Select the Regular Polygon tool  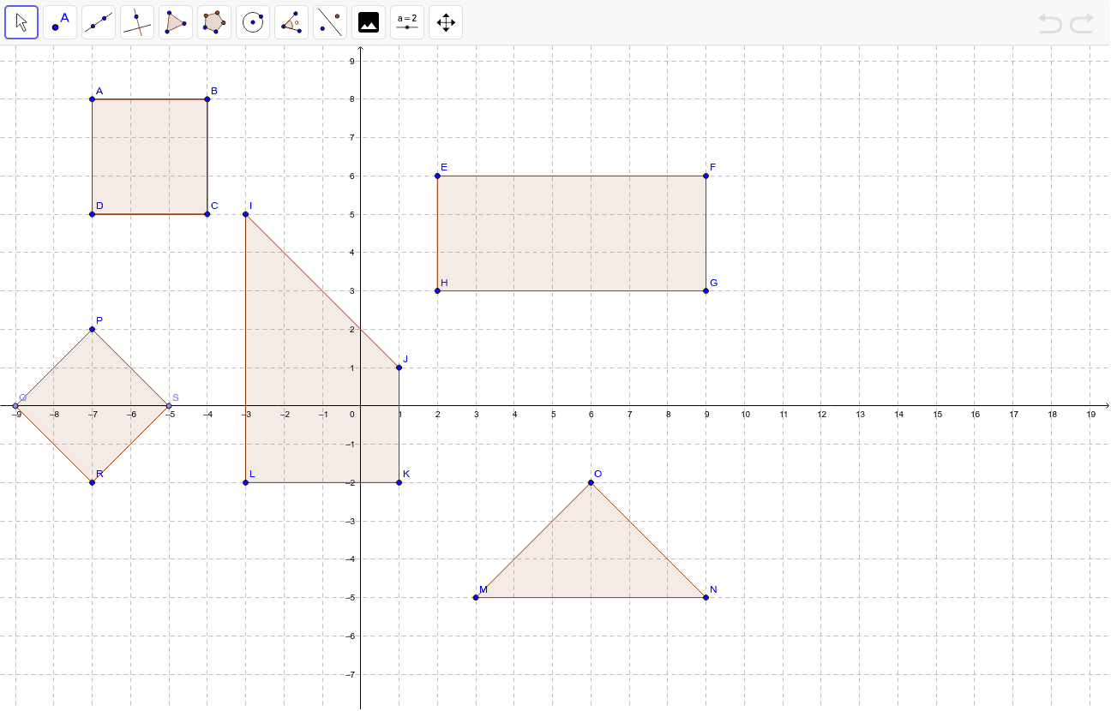tap(214, 22)
